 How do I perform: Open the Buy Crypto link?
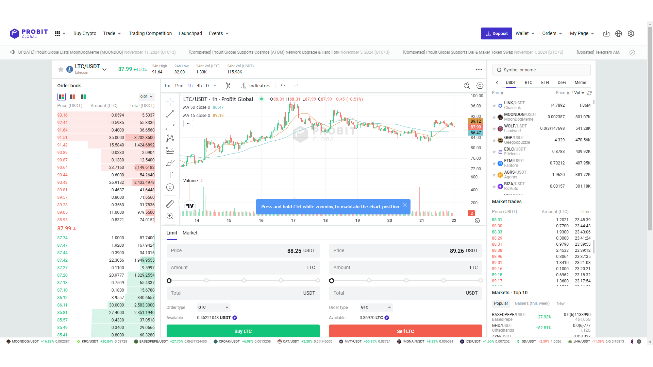[85, 33]
